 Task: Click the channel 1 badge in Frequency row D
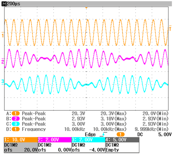tap(16, 129)
